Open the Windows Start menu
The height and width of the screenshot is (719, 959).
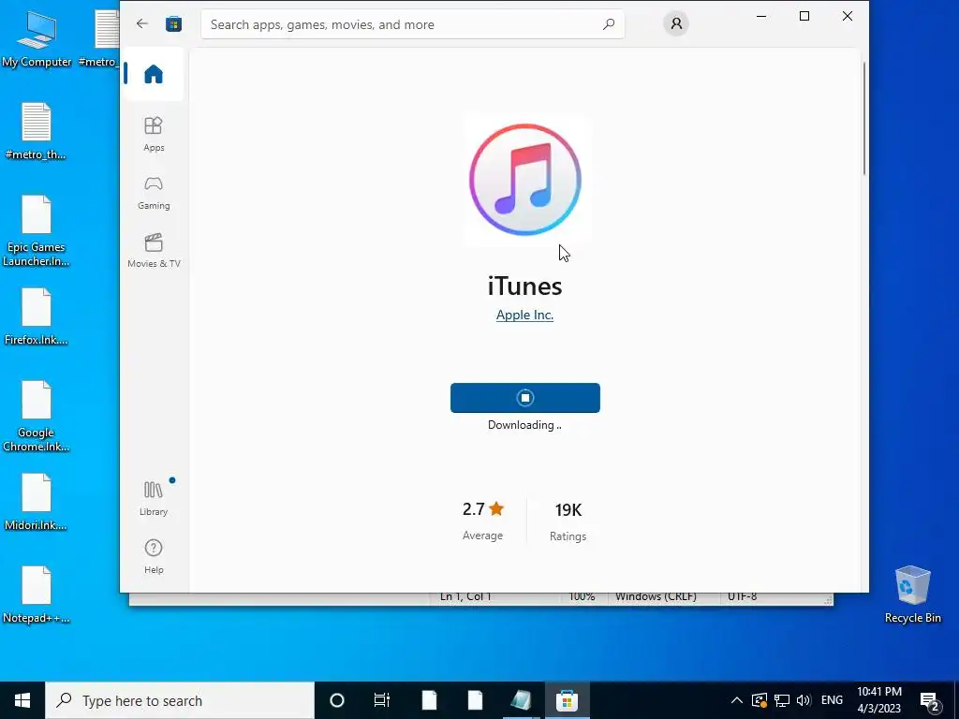pos(22,700)
